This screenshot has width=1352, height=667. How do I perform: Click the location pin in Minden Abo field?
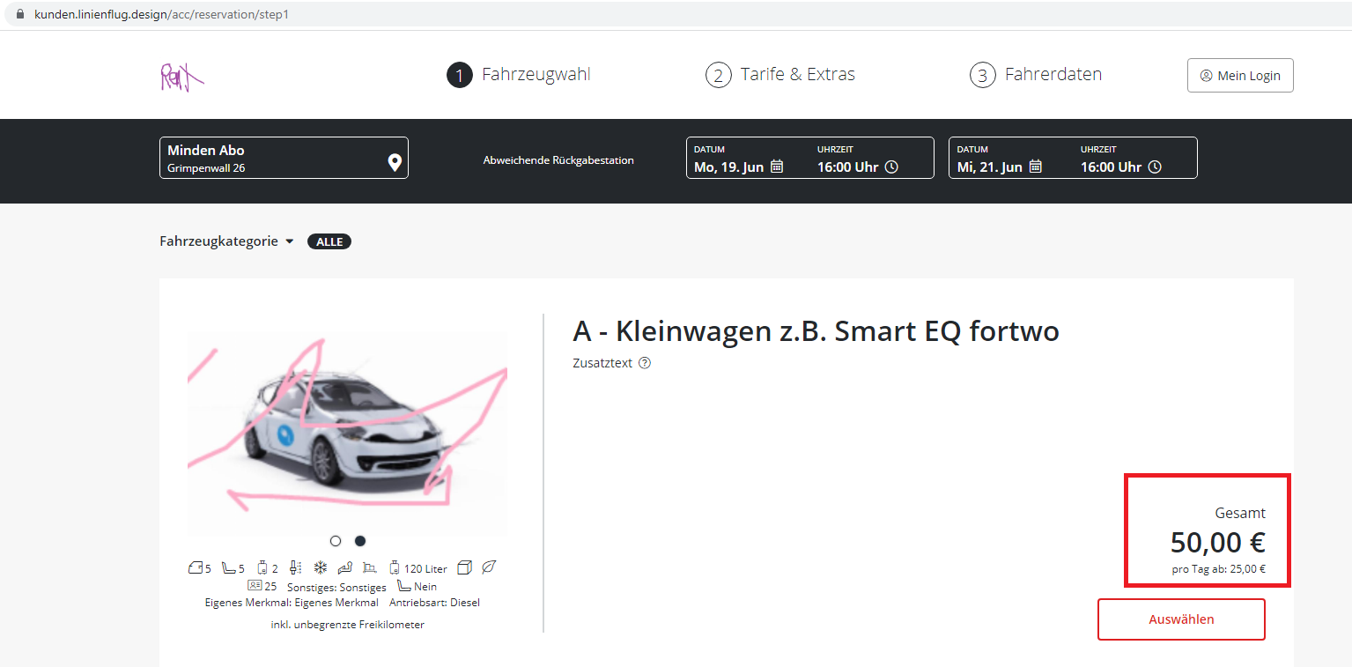[395, 162]
